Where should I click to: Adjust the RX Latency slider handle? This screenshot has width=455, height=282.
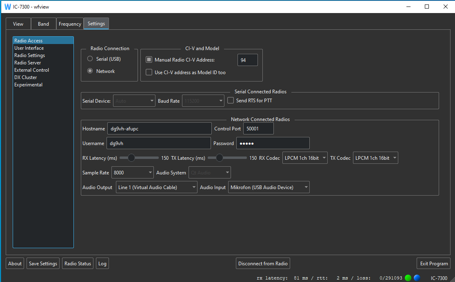[131, 158]
